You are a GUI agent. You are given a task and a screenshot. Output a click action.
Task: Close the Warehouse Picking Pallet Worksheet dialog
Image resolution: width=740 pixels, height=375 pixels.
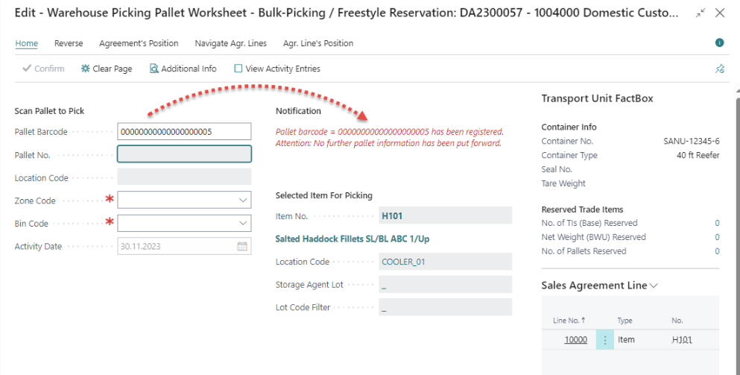tap(719, 13)
